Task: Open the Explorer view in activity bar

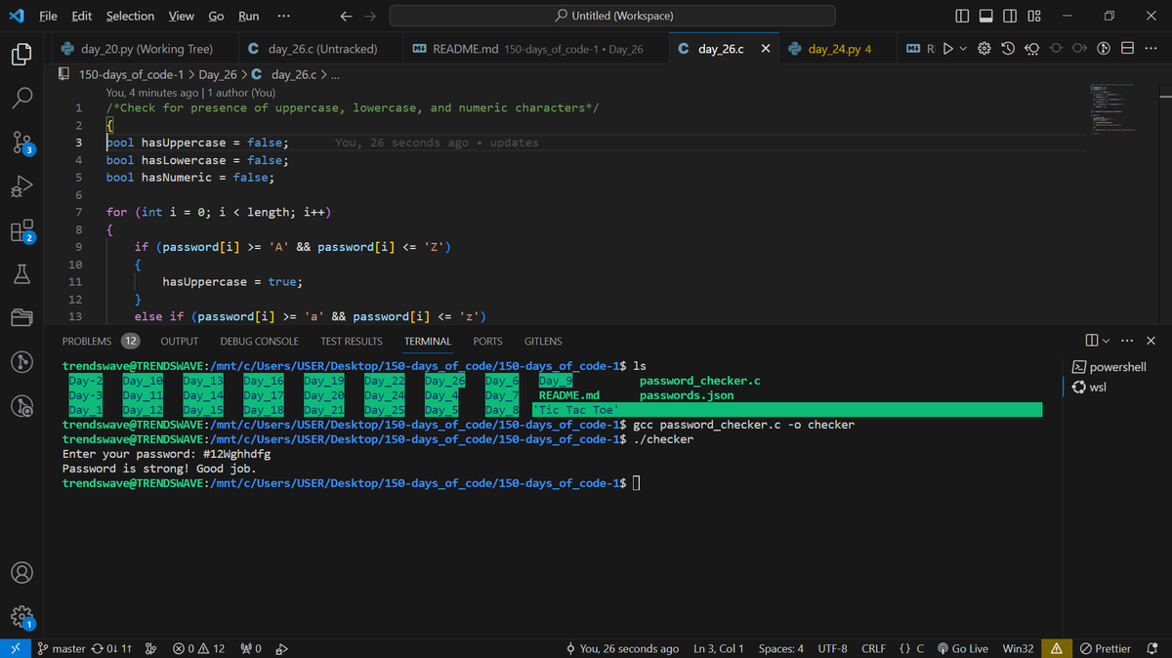Action: click(x=21, y=54)
